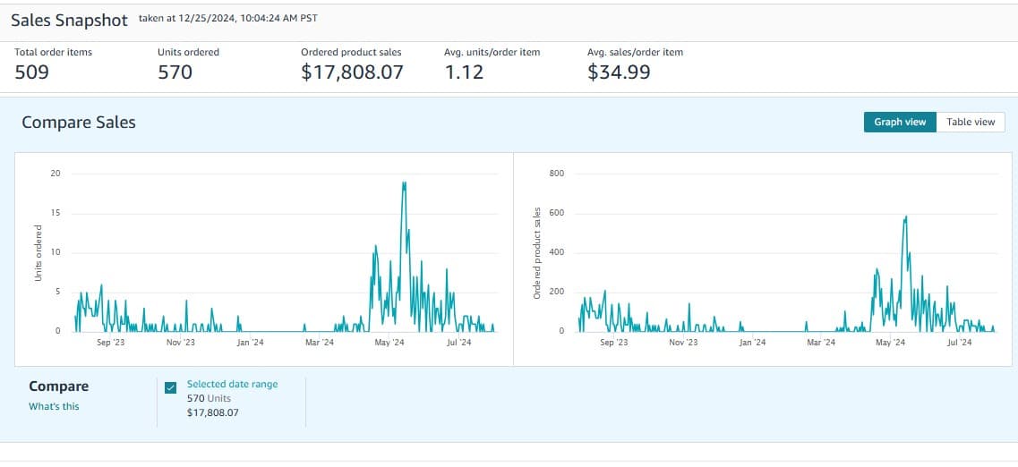Click the vertical Units ordered axis label
Screen dimensions: 1018x467
pos(38,253)
